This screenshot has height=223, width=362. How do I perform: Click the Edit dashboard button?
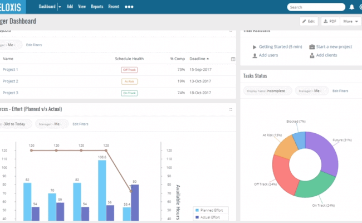[x=309, y=21]
